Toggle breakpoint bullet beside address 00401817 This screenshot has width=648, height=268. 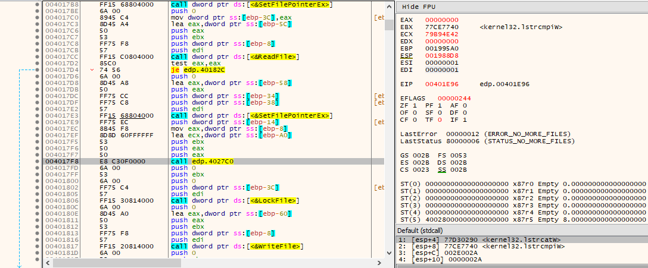38,246
